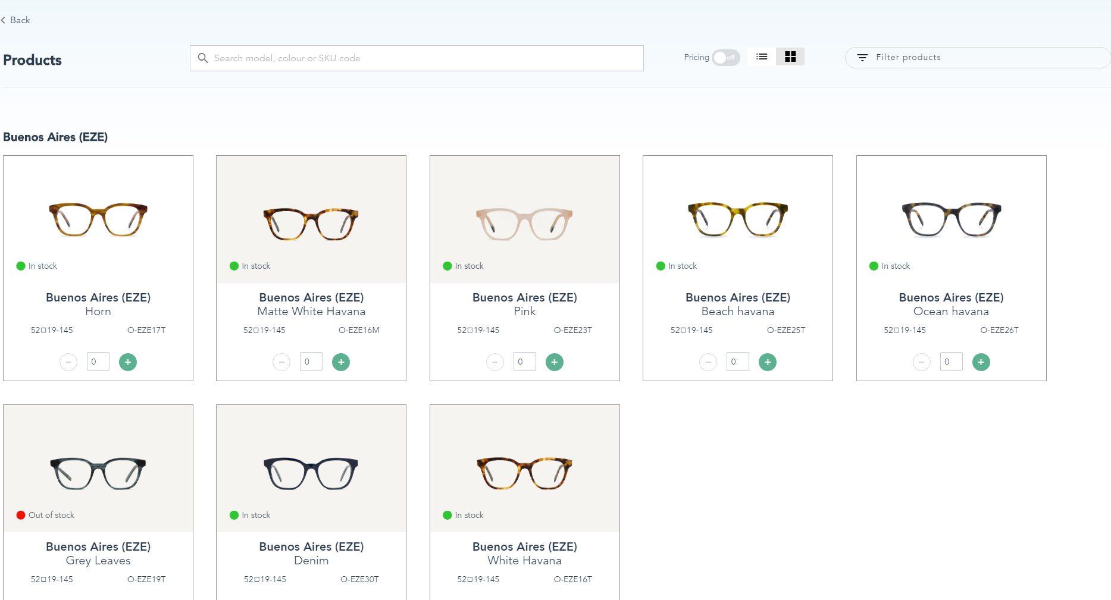Click SKU code O-EZE30T
1111x600 pixels.
tap(359, 579)
